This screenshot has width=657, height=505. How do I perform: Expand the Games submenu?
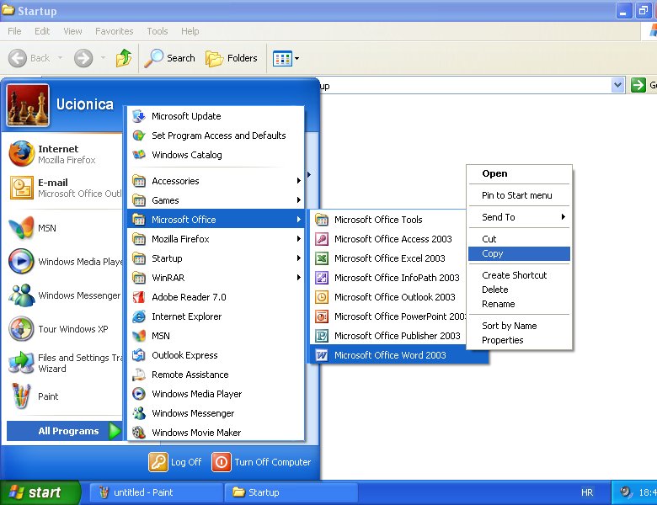click(x=216, y=200)
